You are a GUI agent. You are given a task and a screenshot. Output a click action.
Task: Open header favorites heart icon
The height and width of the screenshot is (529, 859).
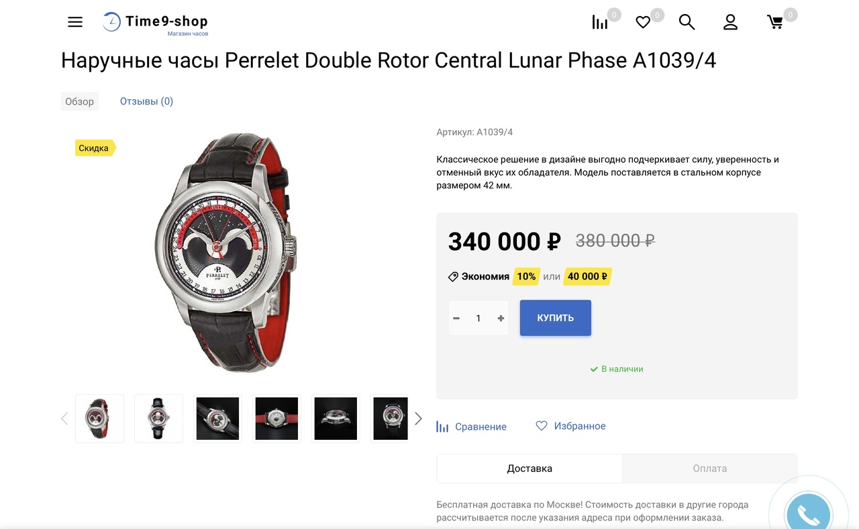643,23
